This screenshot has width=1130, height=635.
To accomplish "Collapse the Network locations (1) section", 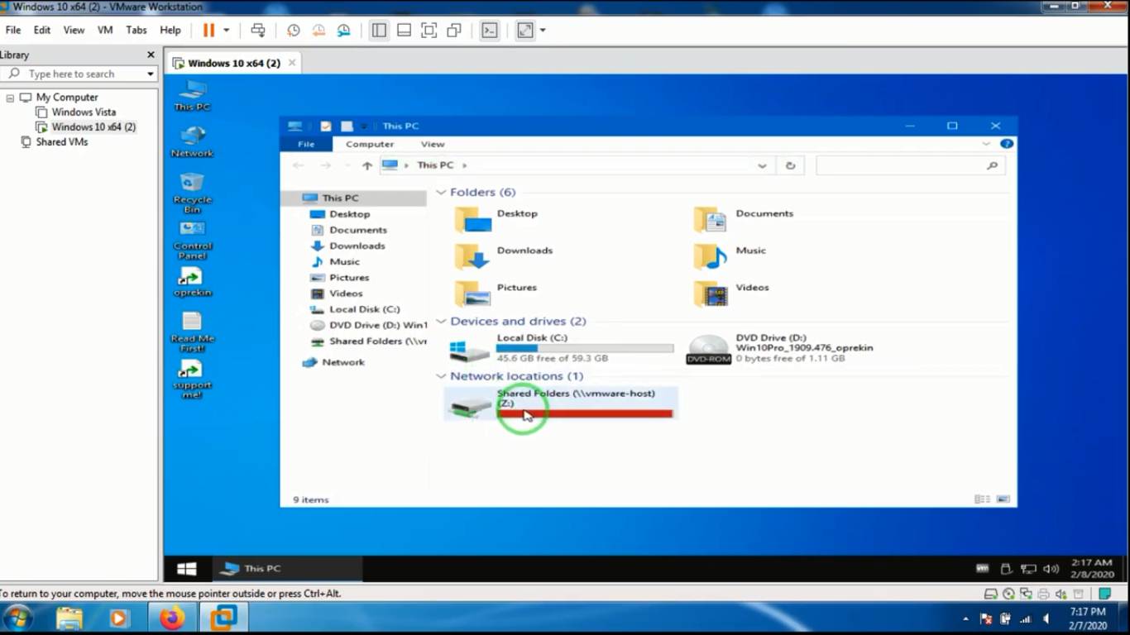I will [x=441, y=376].
